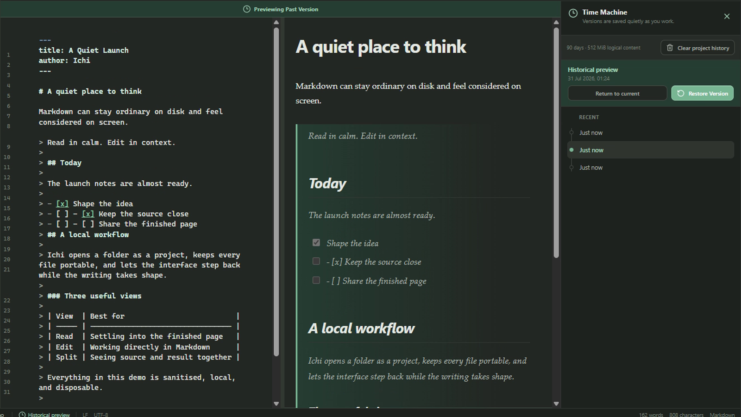Click the Clear project history button
This screenshot has width=741, height=417.
[x=697, y=48]
